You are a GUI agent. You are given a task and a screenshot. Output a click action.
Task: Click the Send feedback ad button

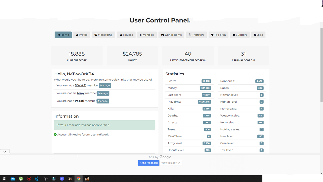(149, 163)
